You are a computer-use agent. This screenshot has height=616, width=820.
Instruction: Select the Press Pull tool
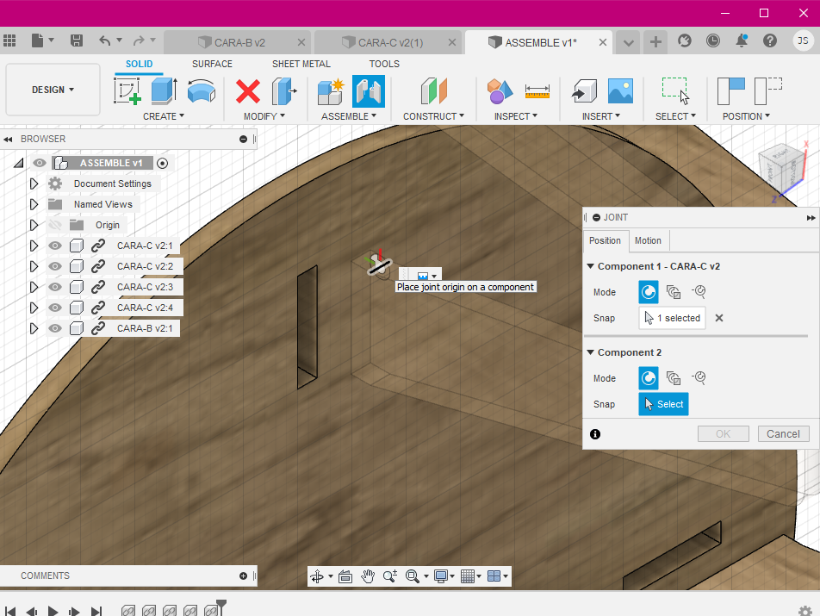pos(284,91)
